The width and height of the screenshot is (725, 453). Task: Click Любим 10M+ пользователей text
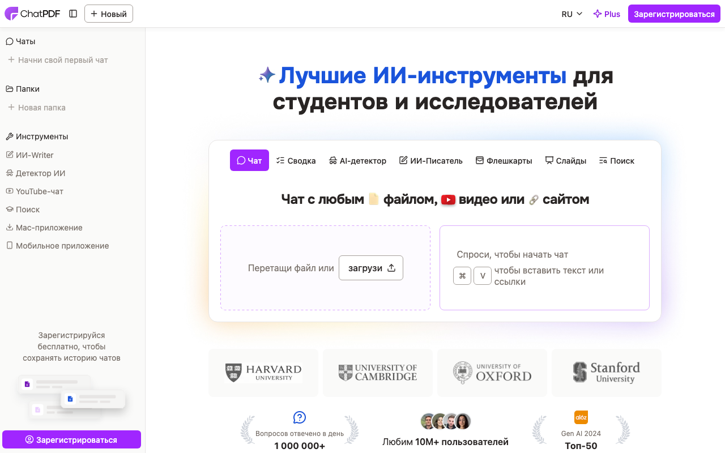point(446,442)
